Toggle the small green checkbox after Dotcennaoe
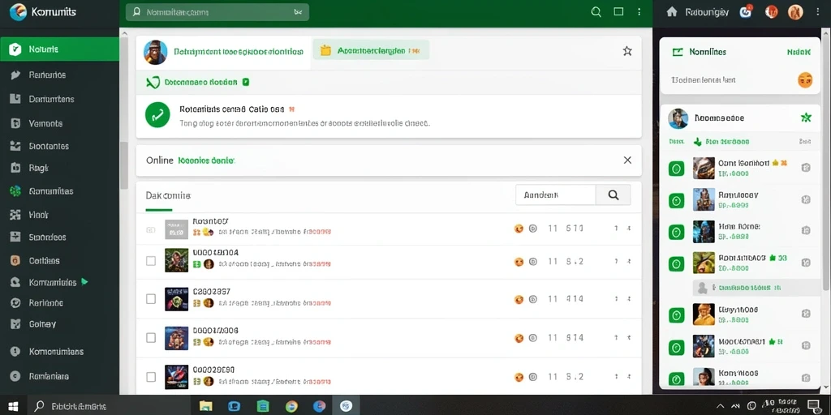831x415 pixels. pyautogui.click(x=246, y=82)
